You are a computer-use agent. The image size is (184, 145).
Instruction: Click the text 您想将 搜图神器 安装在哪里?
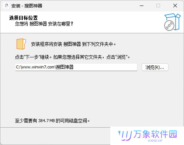tap(44, 24)
